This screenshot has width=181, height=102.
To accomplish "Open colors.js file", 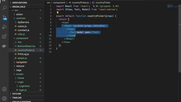I will click(27, 26).
